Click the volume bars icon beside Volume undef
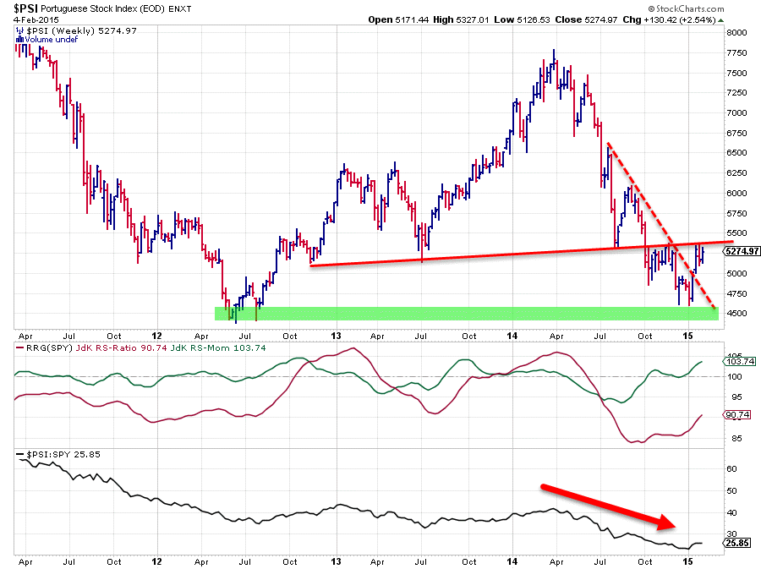The width and height of the screenshot is (761, 569). click(20, 39)
